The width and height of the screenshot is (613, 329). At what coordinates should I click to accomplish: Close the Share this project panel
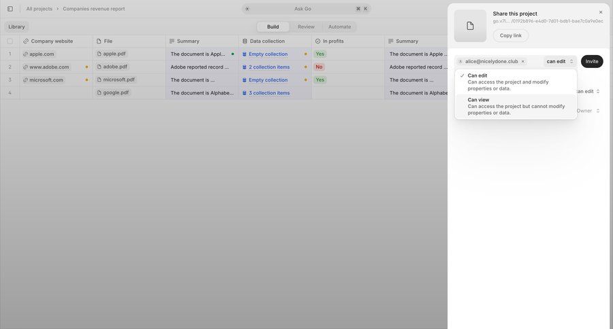pos(601,12)
